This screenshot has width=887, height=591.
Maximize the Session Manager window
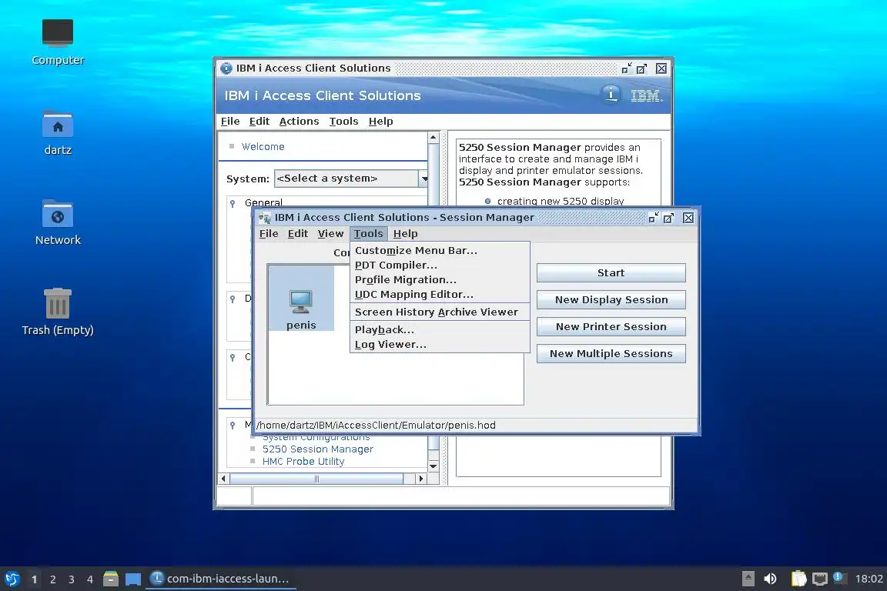point(668,218)
